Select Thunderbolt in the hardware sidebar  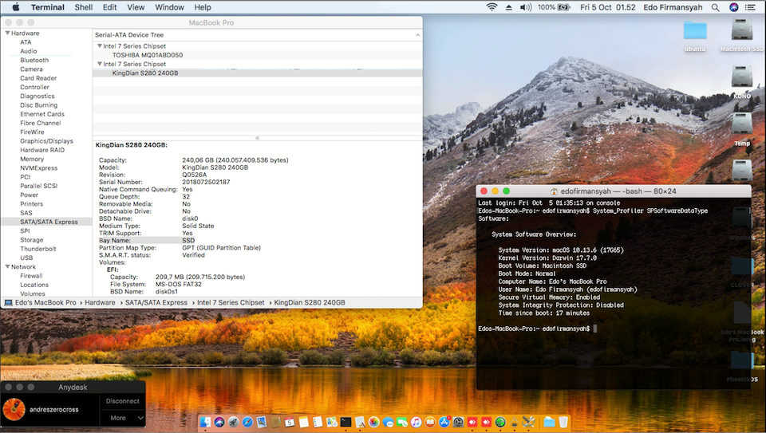click(37, 249)
